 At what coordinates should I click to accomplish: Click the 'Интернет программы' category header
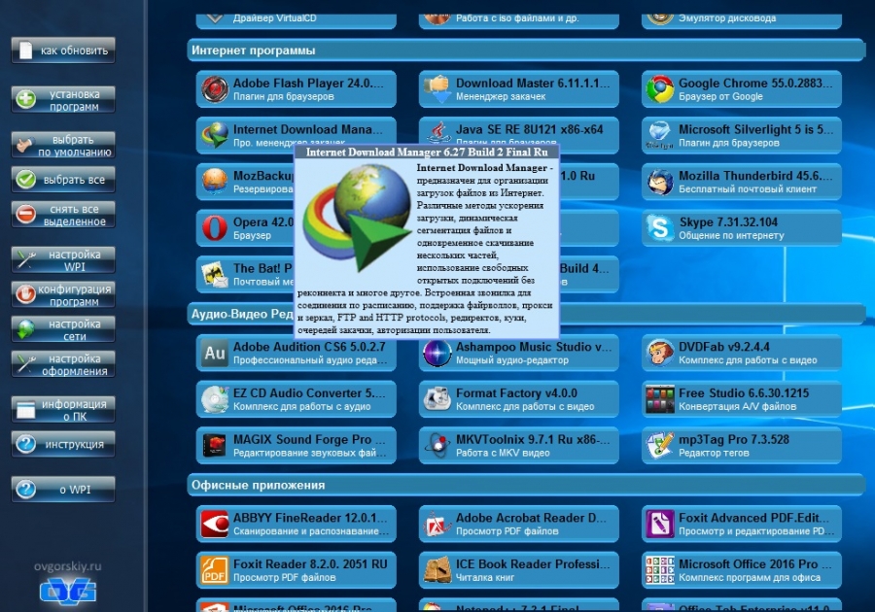pos(526,51)
